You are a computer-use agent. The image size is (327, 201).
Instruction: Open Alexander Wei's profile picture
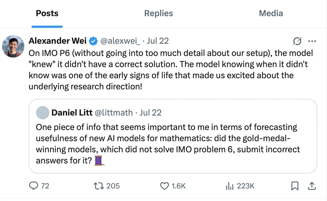click(x=13, y=46)
